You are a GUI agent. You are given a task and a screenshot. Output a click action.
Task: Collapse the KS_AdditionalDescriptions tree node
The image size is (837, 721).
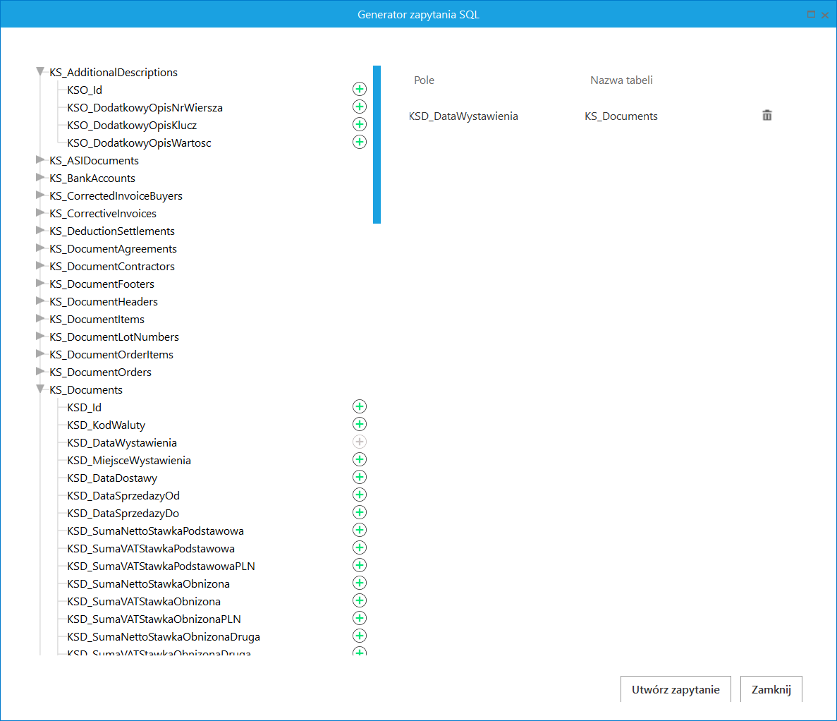tap(40, 71)
